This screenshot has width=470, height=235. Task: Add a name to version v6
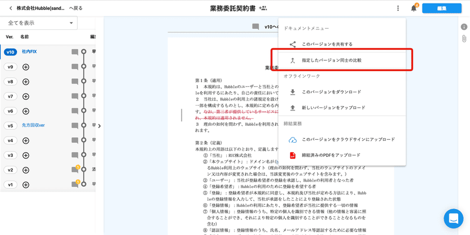26,111
